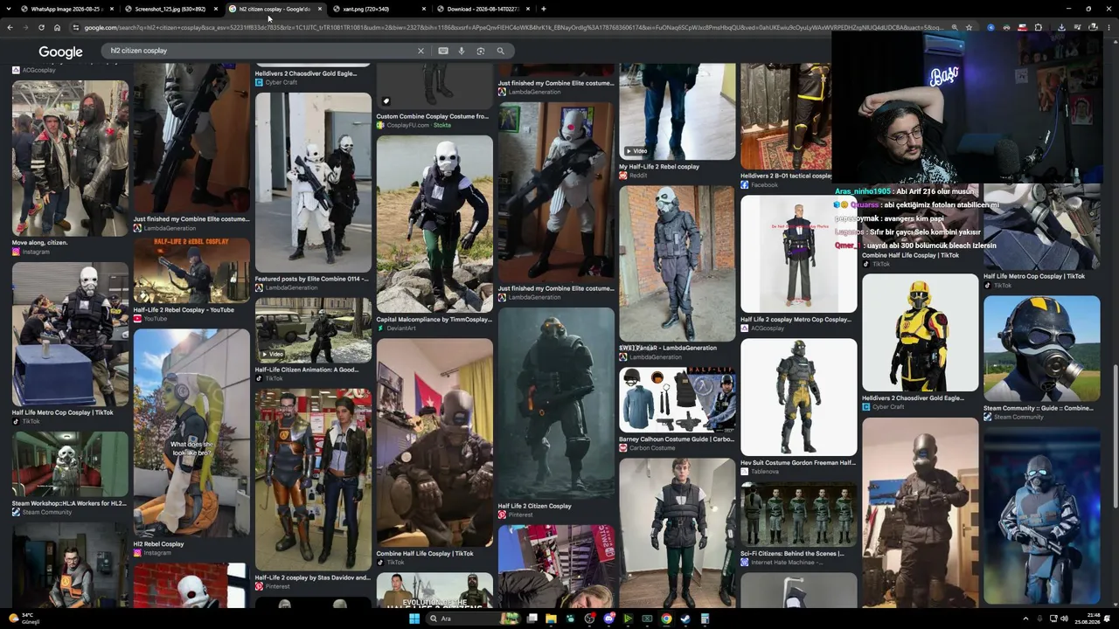The height and width of the screenshot is (629, 1119).
Task: Select the hl2 citizen cosplay tab
Action: click(x=275, y=9)
